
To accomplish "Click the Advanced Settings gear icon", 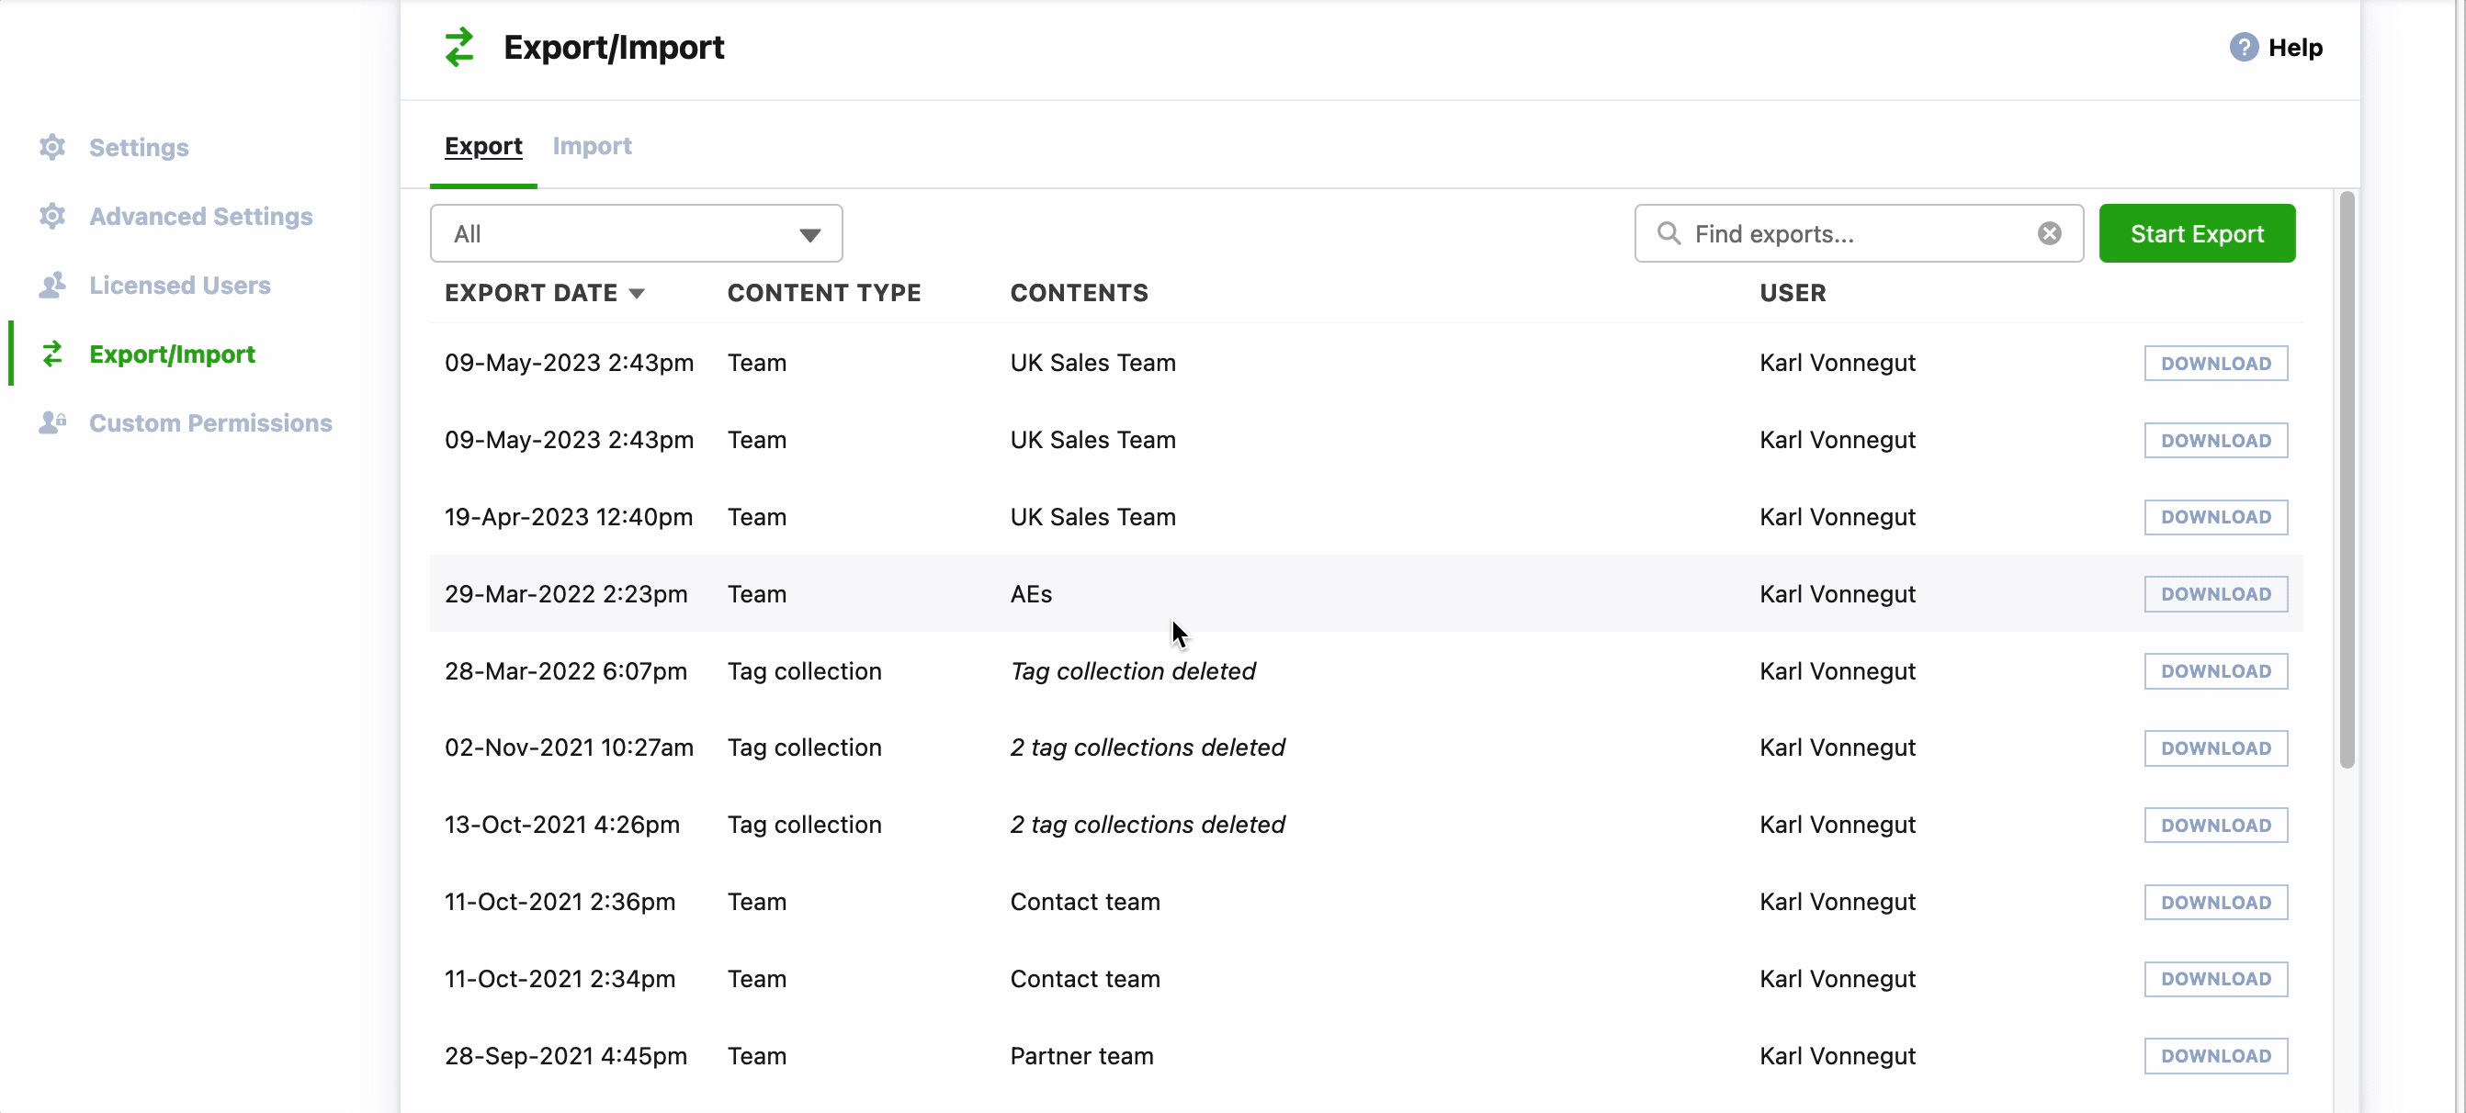I will pos(52,215).
